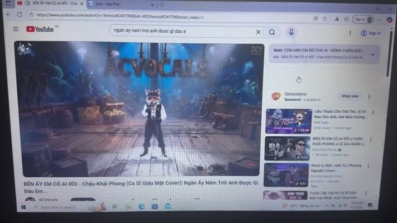The image size is (397, 223).
Task: Click Shop now on the Sensodyne ad
Action: pos(350,96)
